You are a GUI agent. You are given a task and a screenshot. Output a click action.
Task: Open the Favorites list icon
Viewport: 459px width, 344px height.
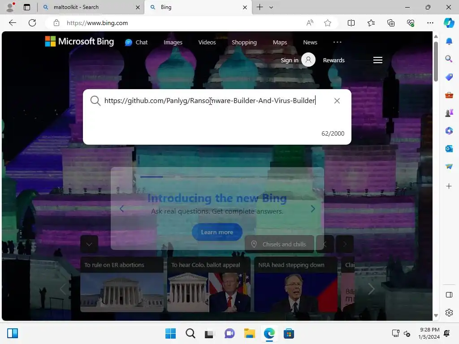tap(371, 23)
